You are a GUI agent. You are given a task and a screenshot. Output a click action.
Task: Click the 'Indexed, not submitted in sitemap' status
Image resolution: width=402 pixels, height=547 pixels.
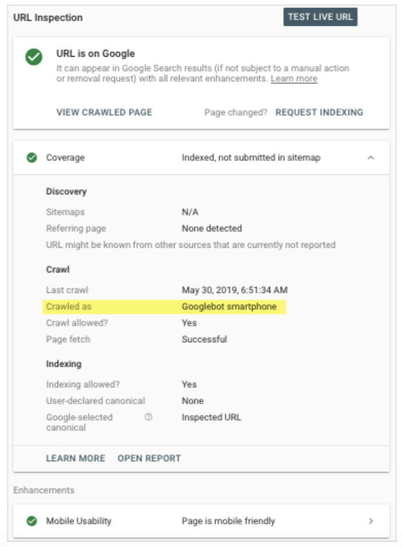(x=251, y=158)
